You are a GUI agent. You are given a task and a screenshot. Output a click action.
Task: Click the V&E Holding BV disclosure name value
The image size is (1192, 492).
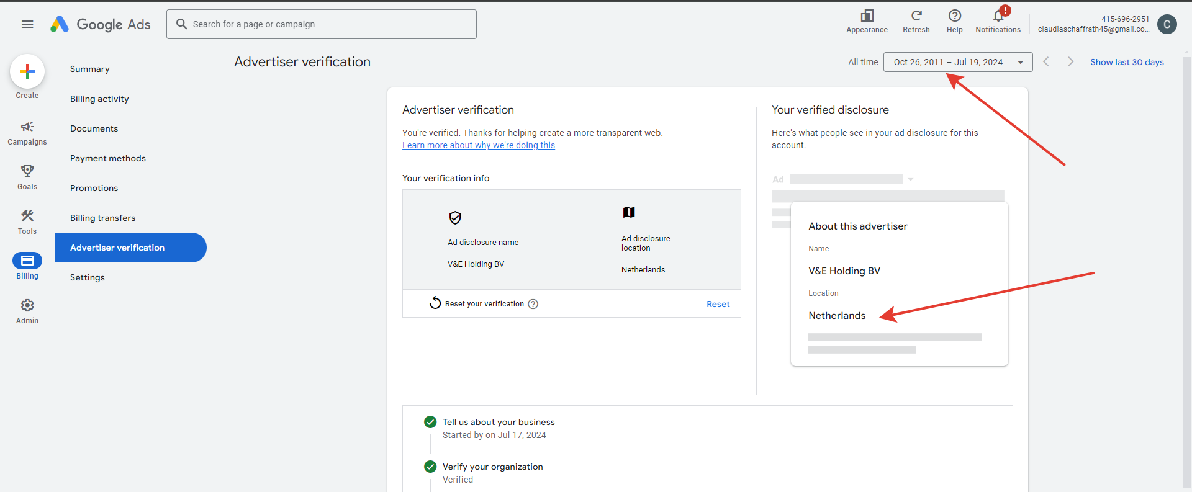(476, 264)
